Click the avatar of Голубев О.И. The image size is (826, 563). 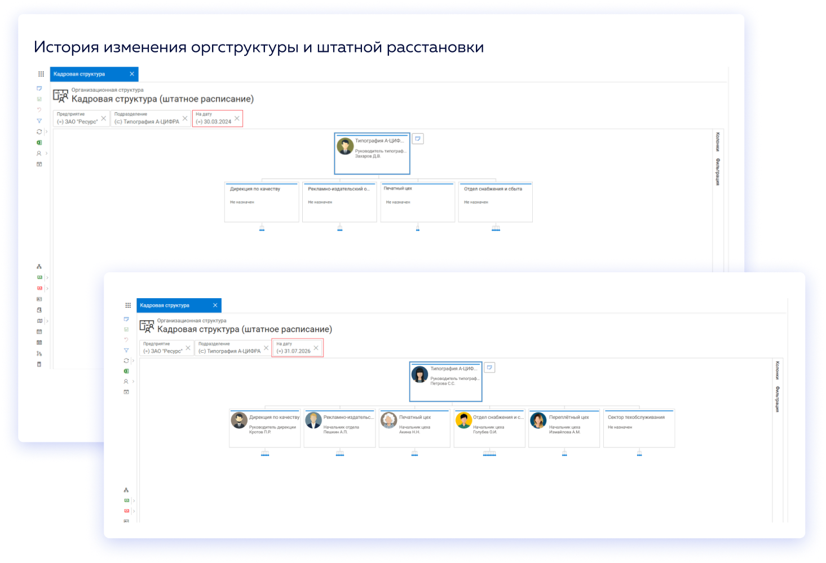pyautogui.click(x=463, y=420)
